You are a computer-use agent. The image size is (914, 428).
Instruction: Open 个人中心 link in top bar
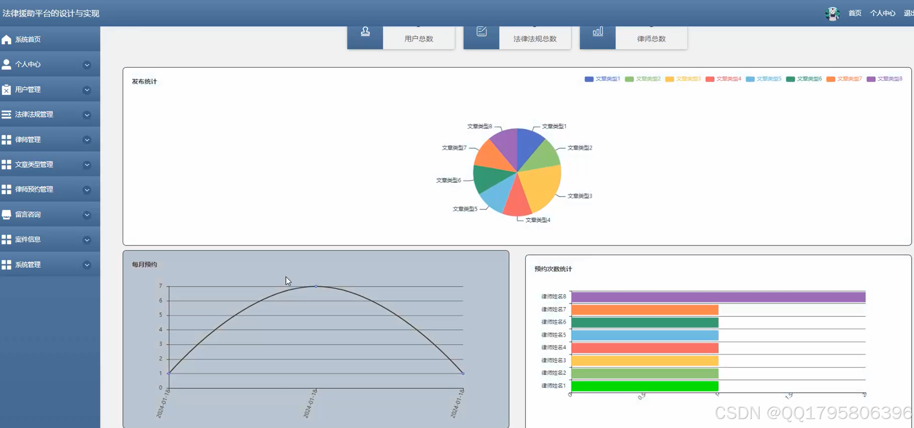tap(882, 13)
